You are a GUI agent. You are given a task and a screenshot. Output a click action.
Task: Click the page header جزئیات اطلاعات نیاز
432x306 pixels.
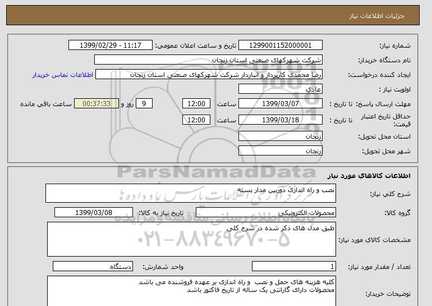coord(376,16)
